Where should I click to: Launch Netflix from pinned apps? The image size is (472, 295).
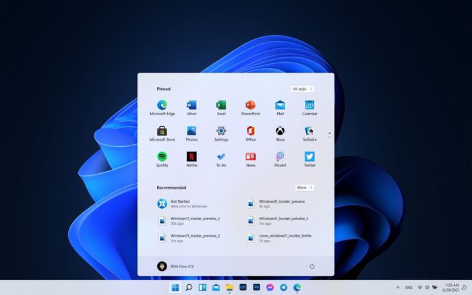coord(191,160)
